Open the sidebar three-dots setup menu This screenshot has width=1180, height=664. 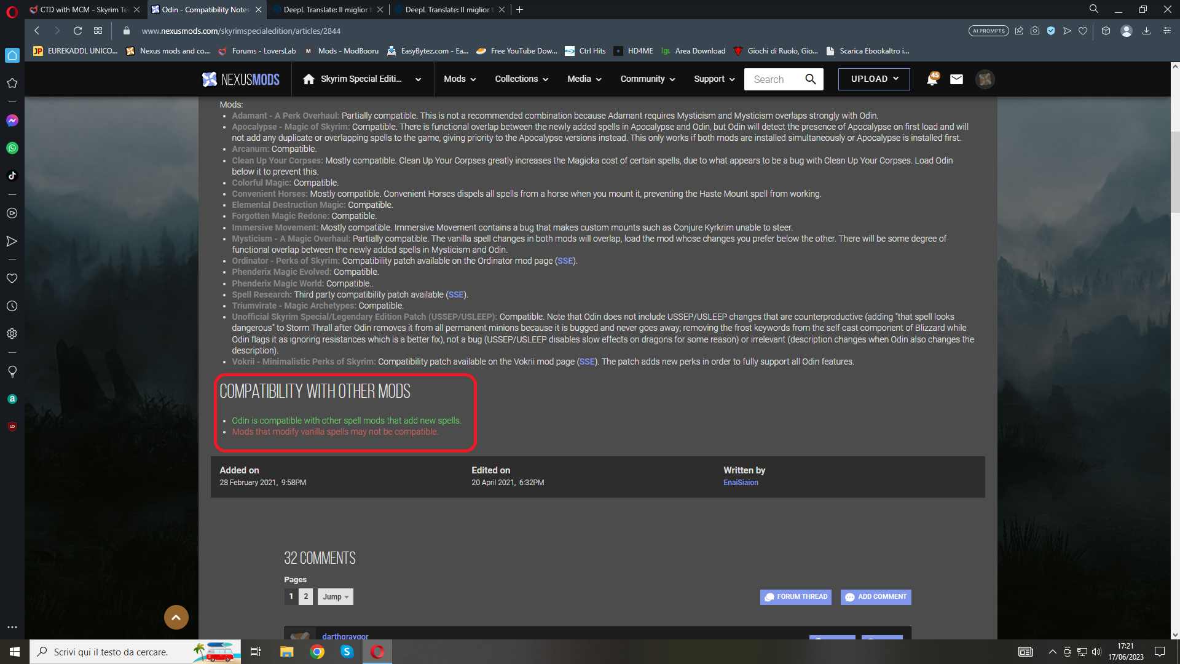[x=12, y=627]
